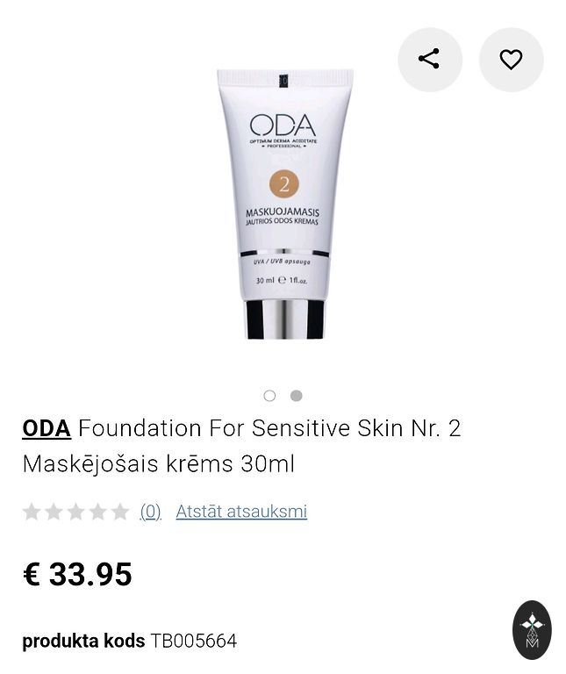
Task: Tap the share icon button
Action: click(429, 59)
